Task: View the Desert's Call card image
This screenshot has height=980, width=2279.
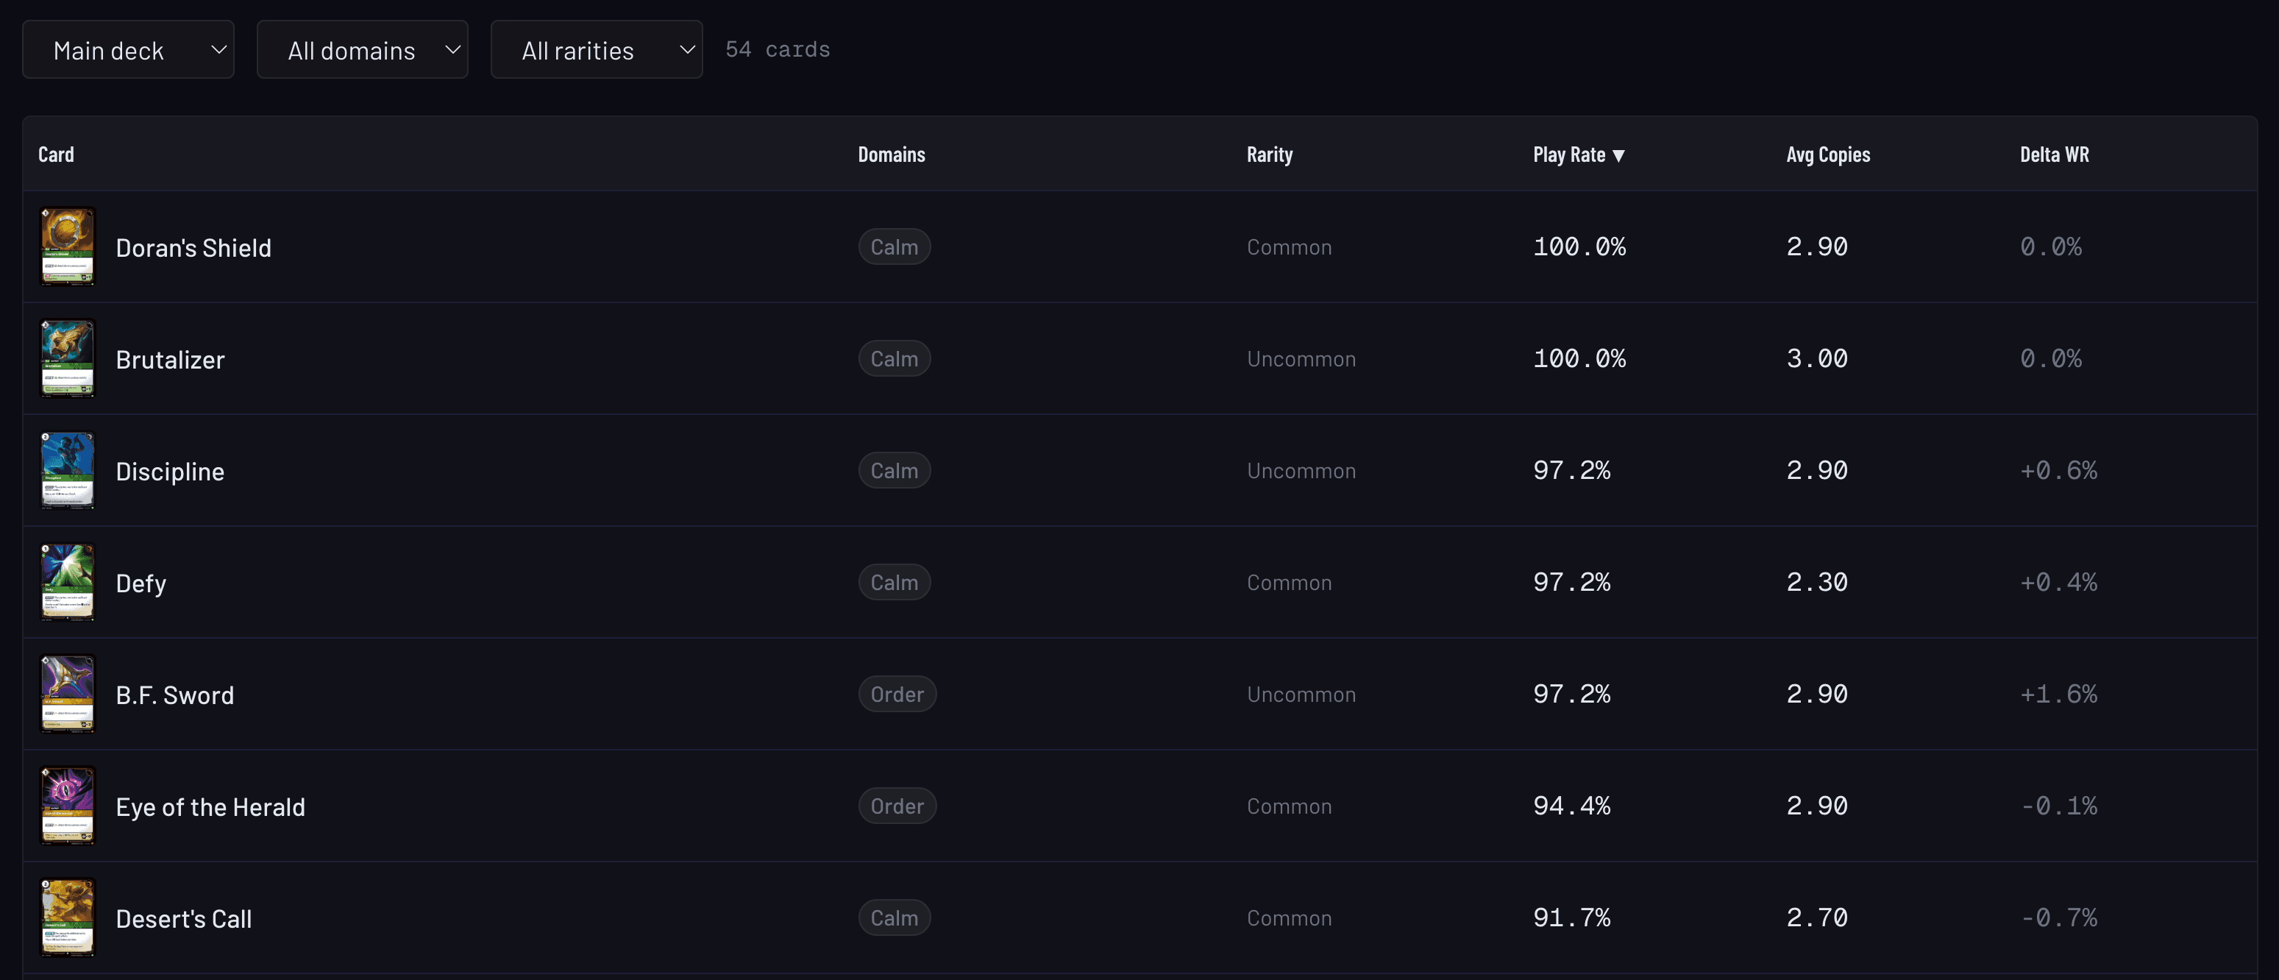Action: tap(67, 917)
